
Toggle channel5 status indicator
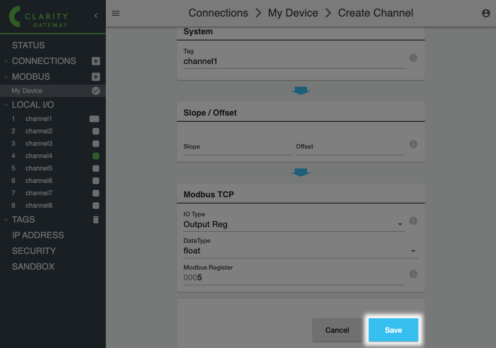point(96,168)
